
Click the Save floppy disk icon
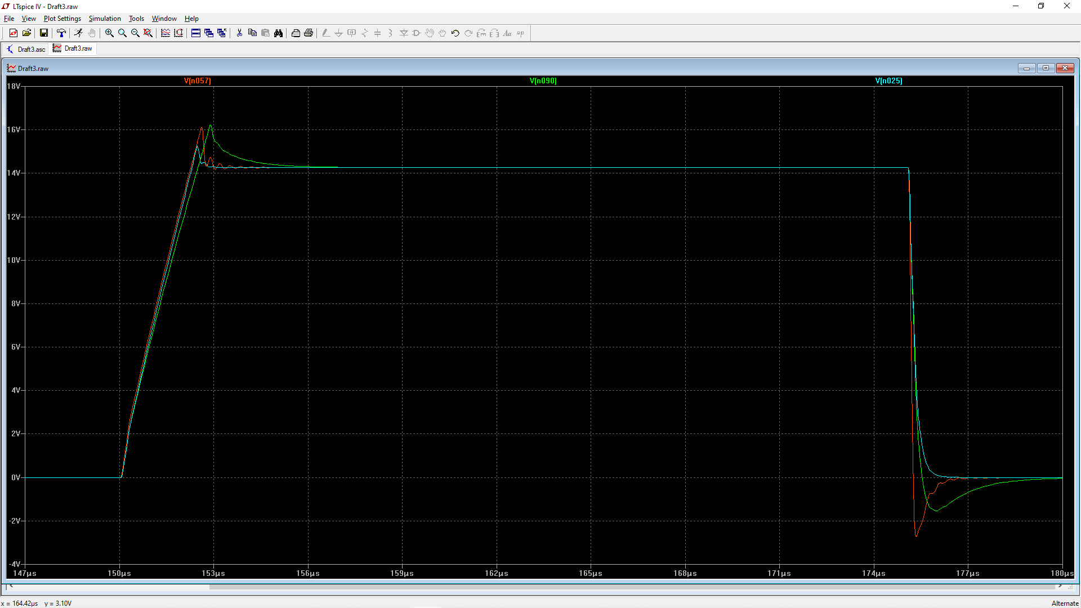pos(43,33)
